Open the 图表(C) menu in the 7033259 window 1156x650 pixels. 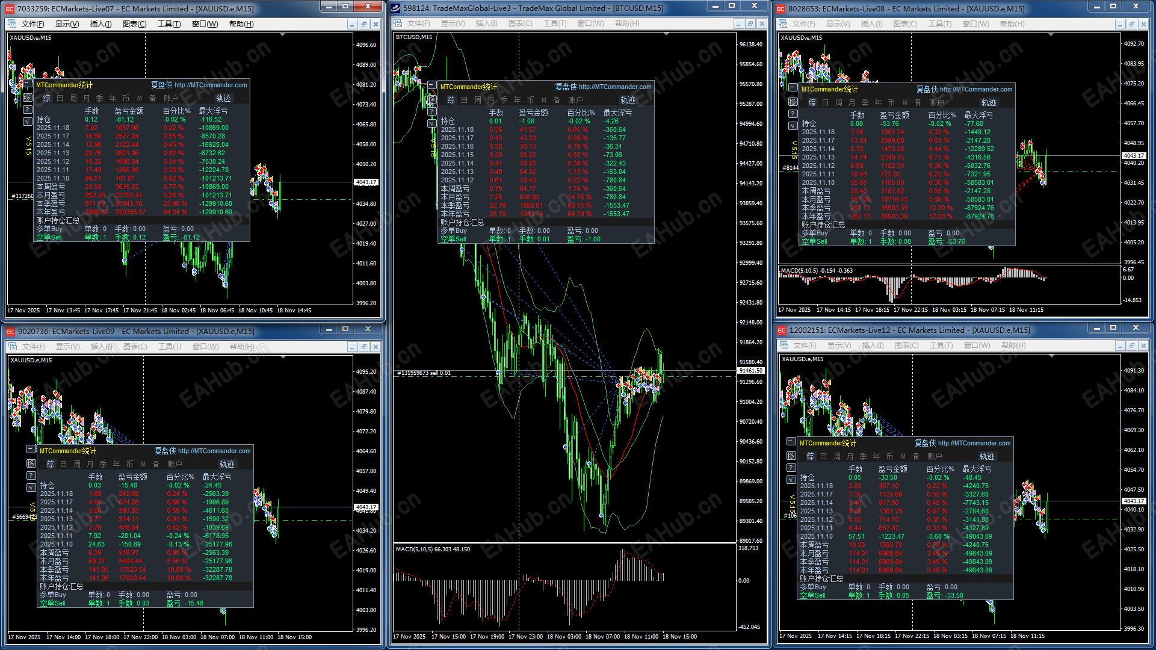coord(134,24)
